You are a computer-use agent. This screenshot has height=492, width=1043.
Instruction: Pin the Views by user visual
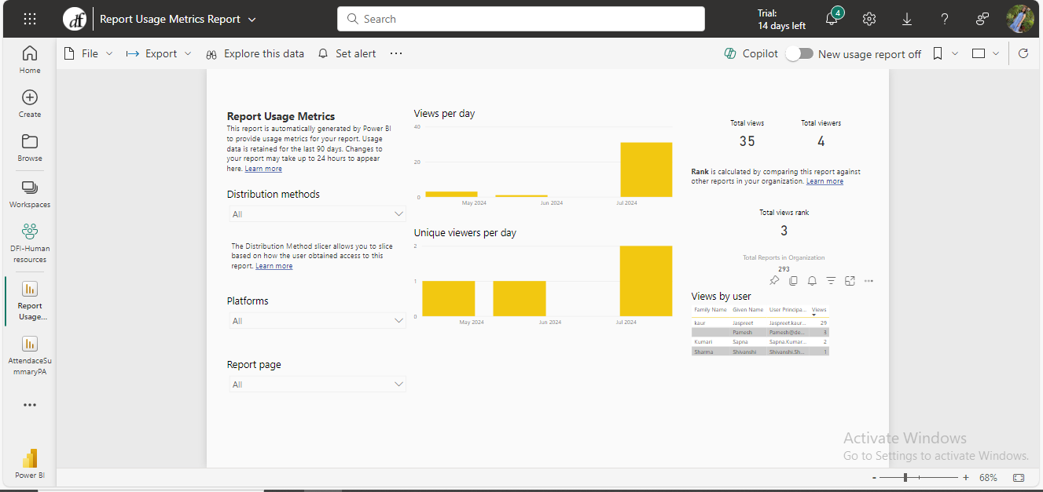776,280
